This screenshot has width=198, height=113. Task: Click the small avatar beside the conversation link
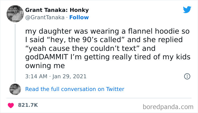pyautogui.click(x=15, y=89)
